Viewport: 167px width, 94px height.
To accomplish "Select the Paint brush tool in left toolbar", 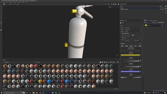I will pyautogui.click(x=1, y=6).
